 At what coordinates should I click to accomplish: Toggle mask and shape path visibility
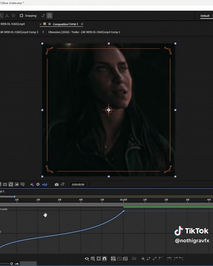click(11, 184)
